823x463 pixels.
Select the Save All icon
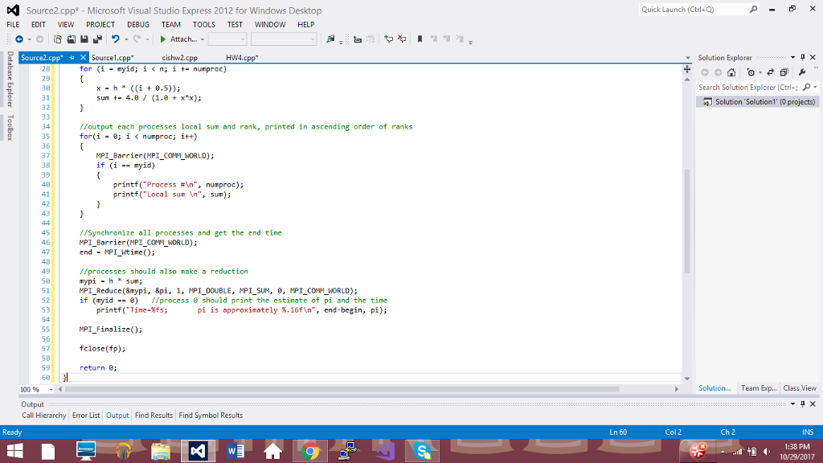pos(97,39)
